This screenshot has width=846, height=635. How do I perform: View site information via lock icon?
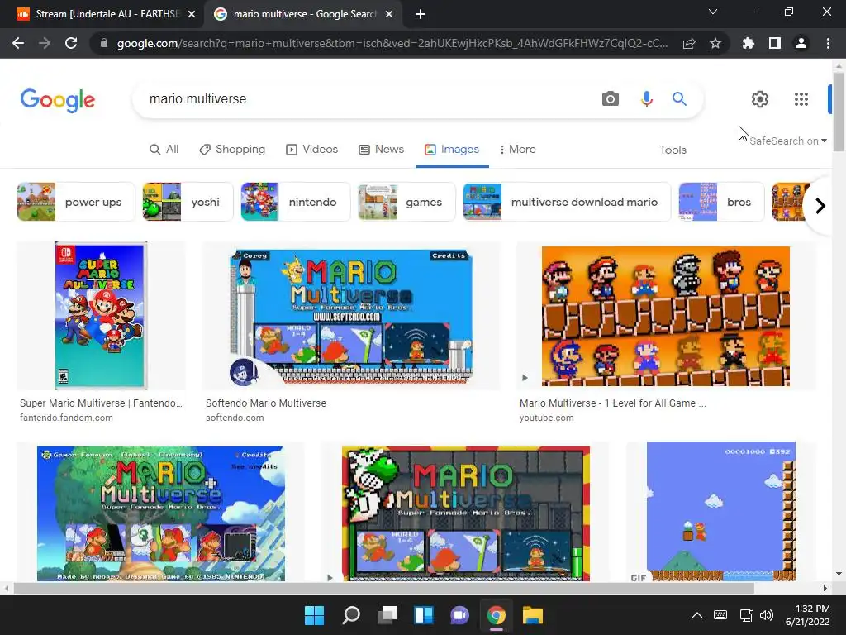104,43
